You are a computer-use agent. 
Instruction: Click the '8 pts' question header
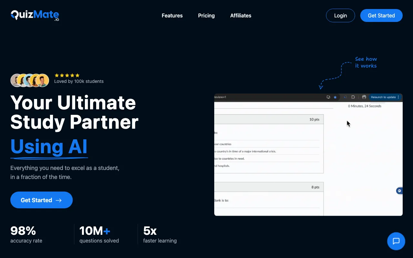pyautogui.click(x=269, y=187)
